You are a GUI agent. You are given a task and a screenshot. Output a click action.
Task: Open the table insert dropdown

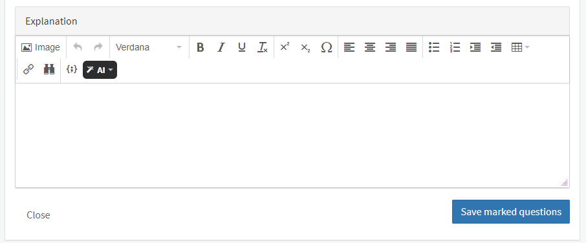[x=520, y=47]
